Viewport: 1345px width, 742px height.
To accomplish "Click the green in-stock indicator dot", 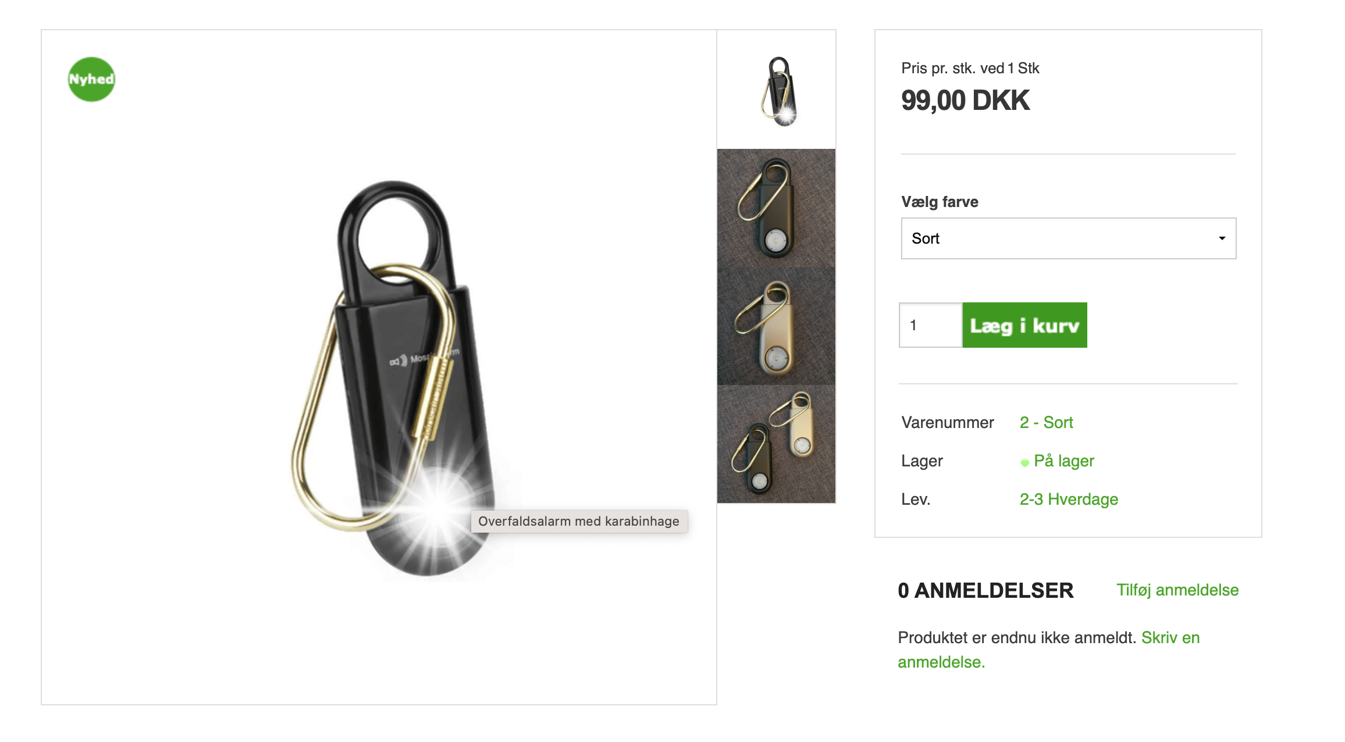I will (x=1024, y=462).
